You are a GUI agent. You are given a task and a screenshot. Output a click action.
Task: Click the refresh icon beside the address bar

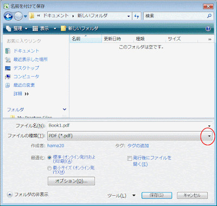coord(137,16)
